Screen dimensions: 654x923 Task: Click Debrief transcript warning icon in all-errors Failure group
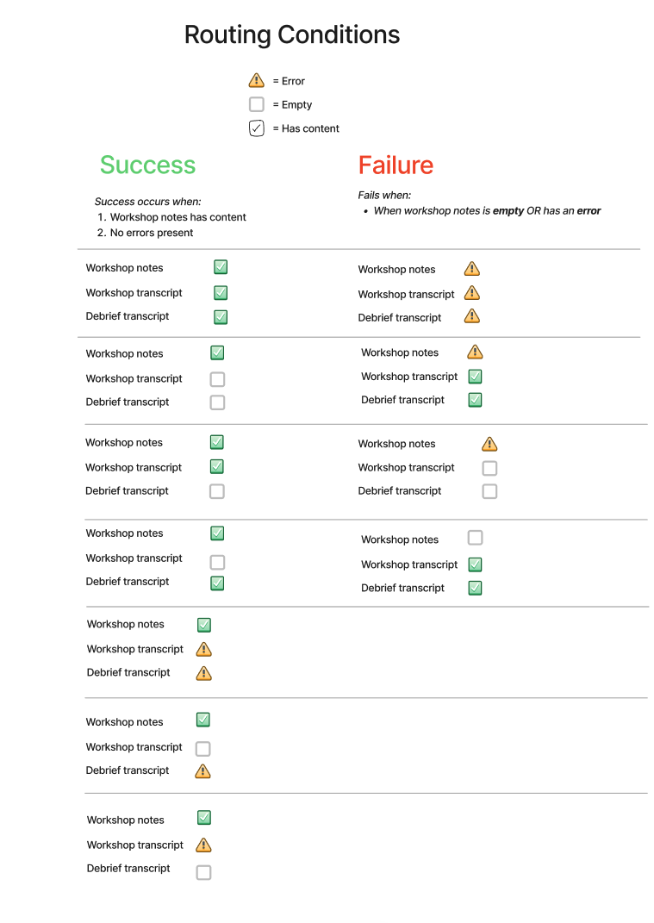tap(472, 316)
